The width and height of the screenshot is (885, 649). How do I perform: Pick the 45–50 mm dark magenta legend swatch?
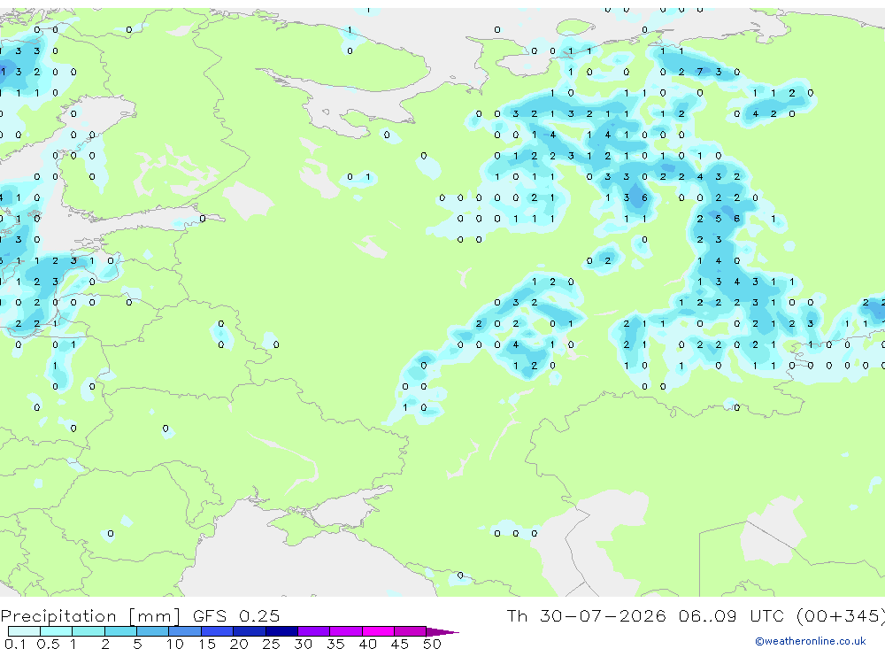pos(410,631)
